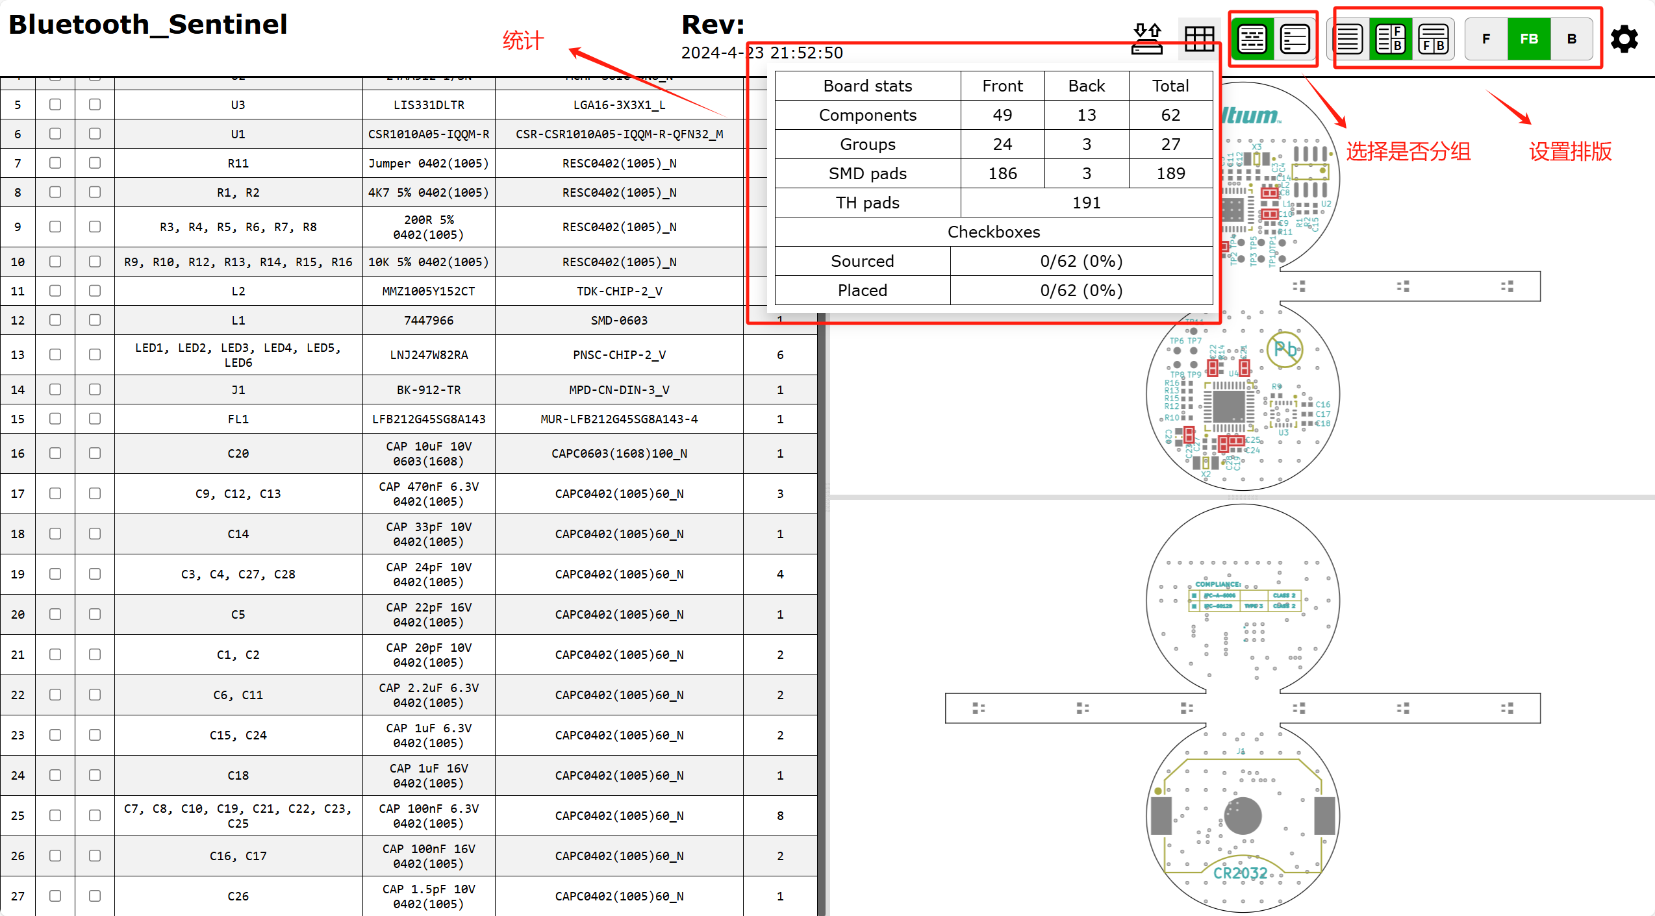This screenshot has width=1655, height=916.
Task: Check first checkbox for U3 row
Action: (x=55, y=105)
